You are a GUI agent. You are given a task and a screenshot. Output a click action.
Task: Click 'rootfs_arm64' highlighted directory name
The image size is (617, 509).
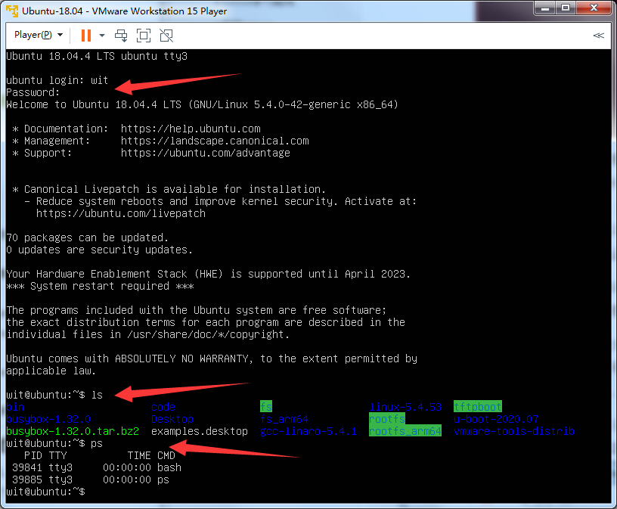coord(405,431)
